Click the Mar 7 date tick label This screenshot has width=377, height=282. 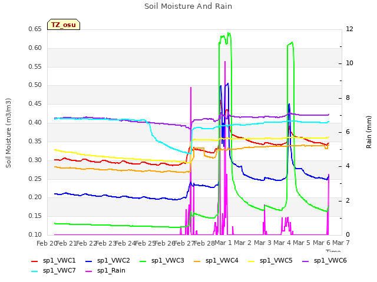coord(341,243)
